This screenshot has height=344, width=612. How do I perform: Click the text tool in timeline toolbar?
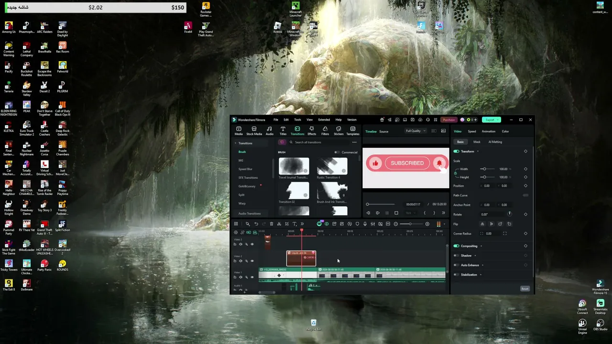pos(295,224)
